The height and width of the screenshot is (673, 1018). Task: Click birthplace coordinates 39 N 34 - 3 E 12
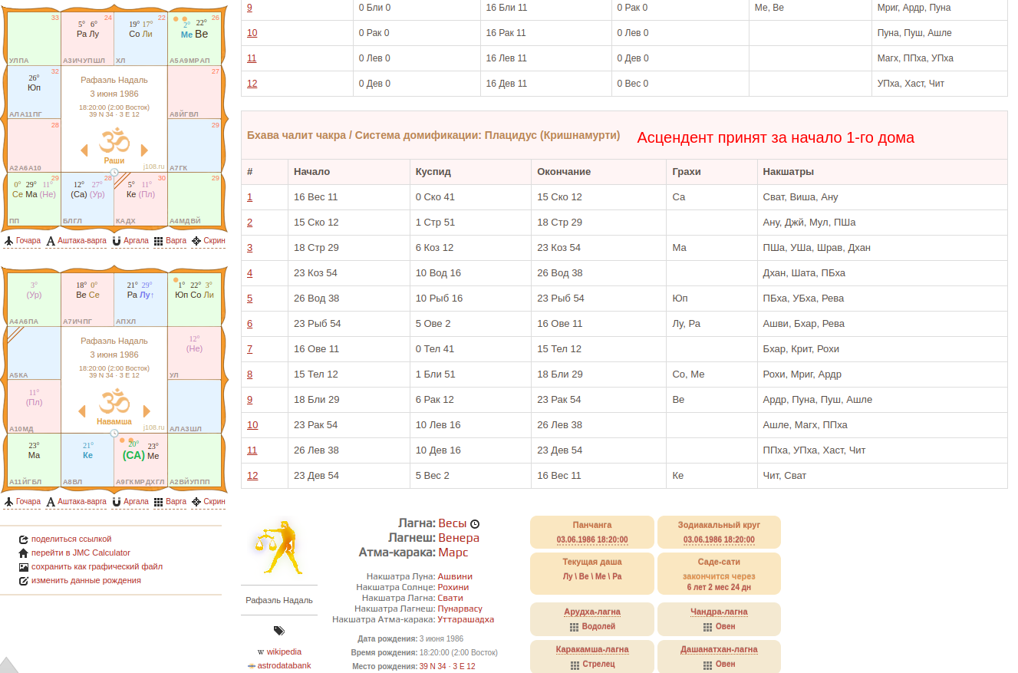click(446, 666)
